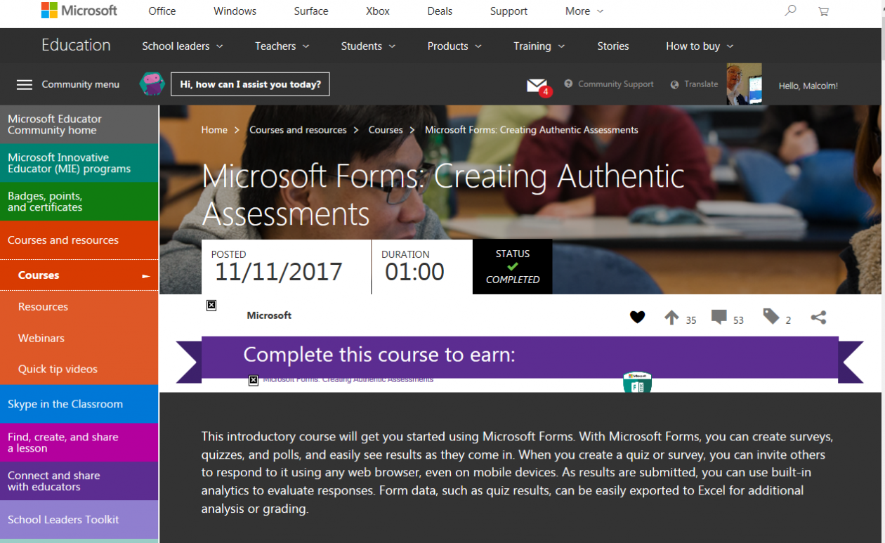Expand the How to buy dropdown
The image size is (885, 543).
700,46
